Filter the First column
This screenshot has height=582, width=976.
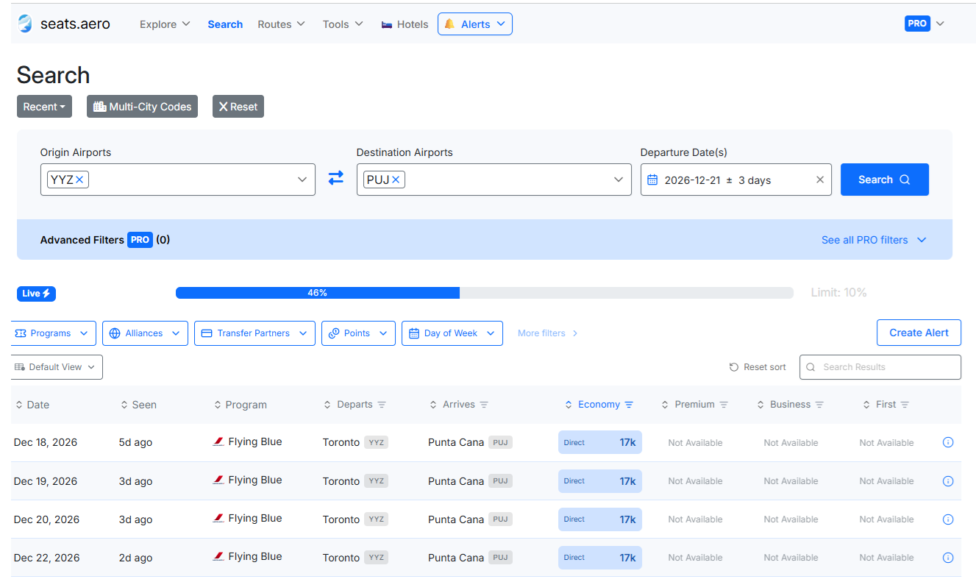(x=905, y=405)
